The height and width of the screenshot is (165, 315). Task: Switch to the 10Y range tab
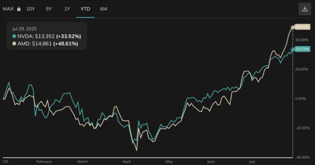(x=31, y=9)
